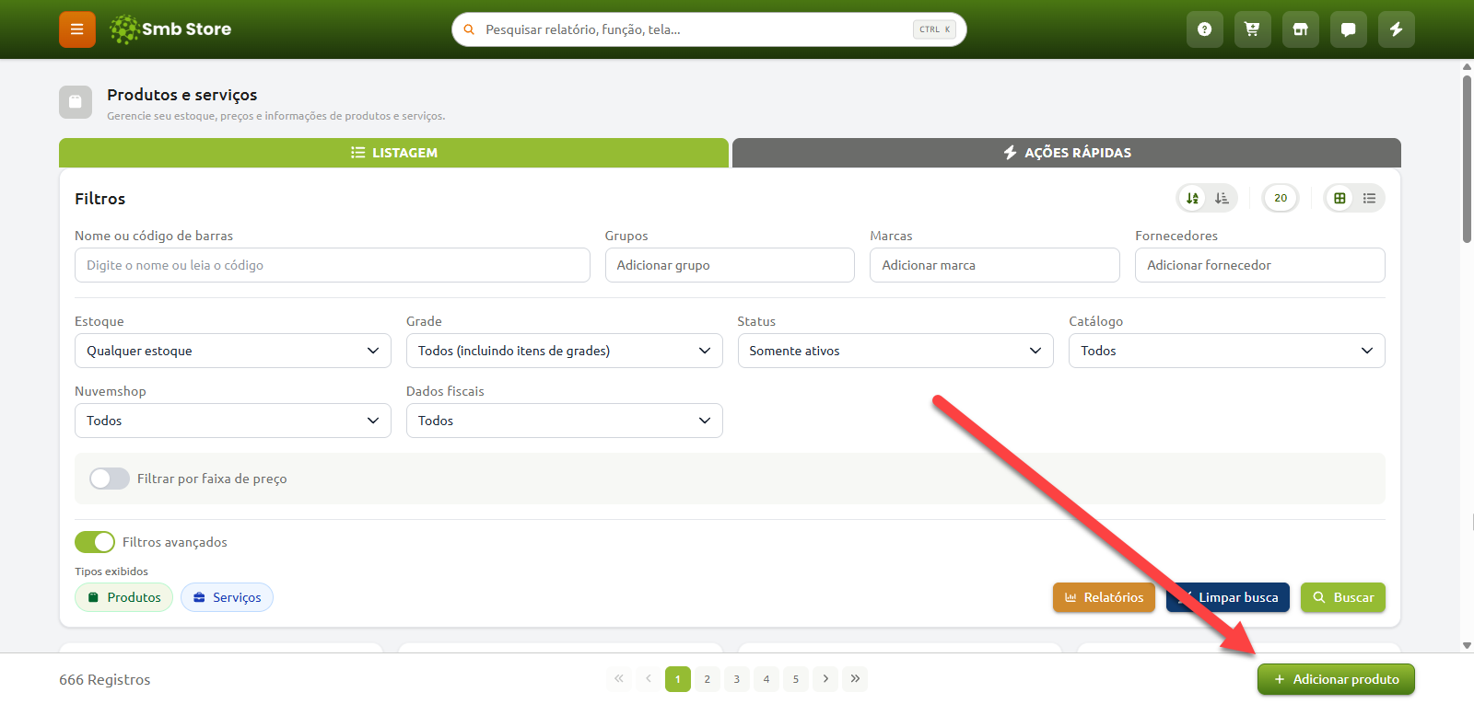
Task: Open the orange hamburger menu
Action: pyautogui.click(x=77, y=29)
